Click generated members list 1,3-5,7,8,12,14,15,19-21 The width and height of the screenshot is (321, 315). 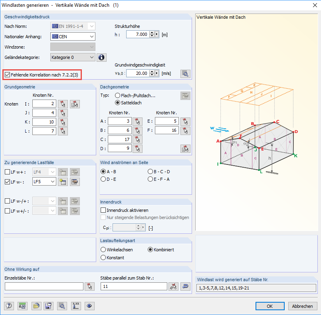[x=256, y=288]
